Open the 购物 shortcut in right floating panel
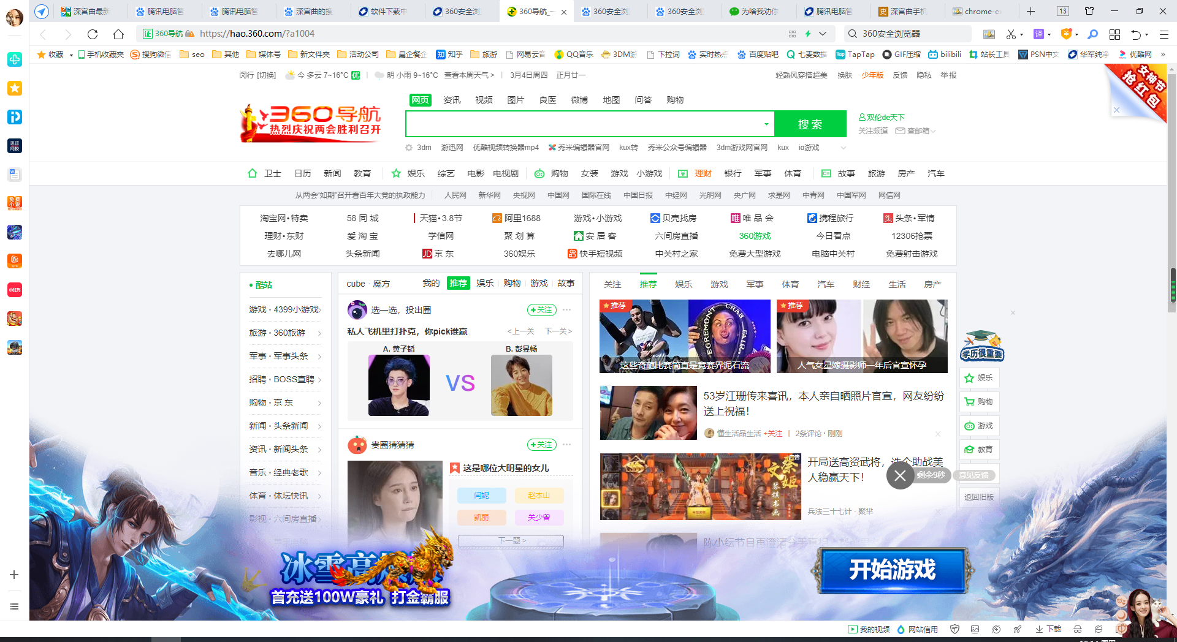The width and height of the screenshot is (1177, 642). [979, 402]
